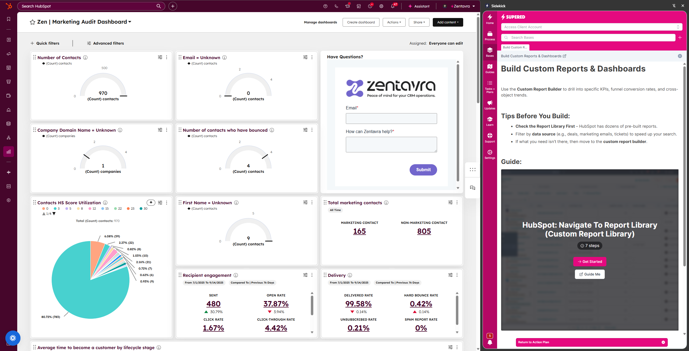689x351 pixels.
Task: Open Sidekick Tasks + Plans
Action: pyautogui.click(x=490, y=87)
